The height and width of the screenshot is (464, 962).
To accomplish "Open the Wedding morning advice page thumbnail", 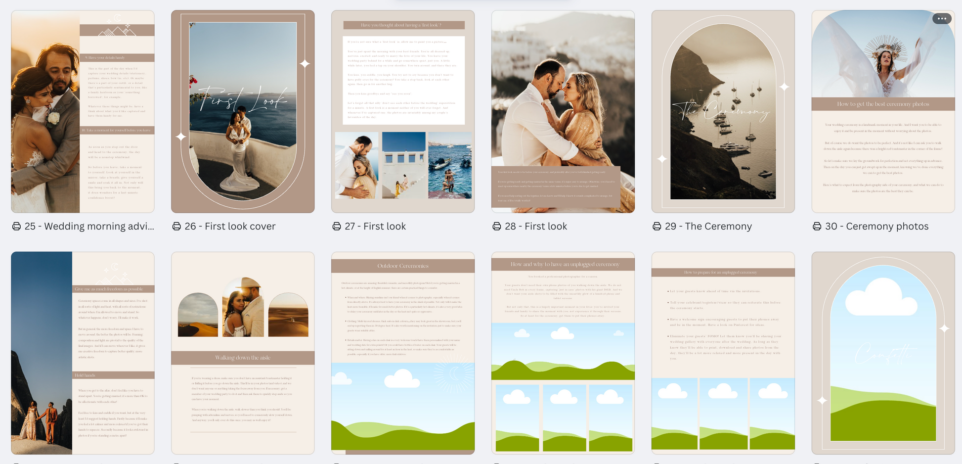I will point(83,111).
